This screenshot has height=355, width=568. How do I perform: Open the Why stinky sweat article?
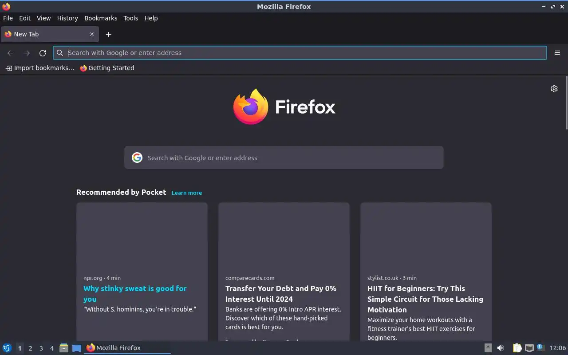click(135, 293)
